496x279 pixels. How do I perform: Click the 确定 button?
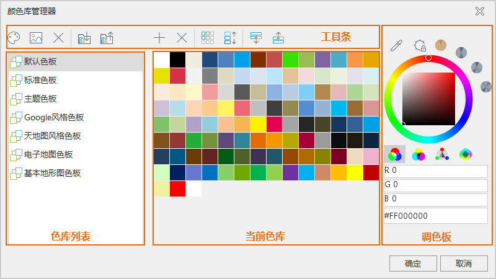tap(412, 263)
